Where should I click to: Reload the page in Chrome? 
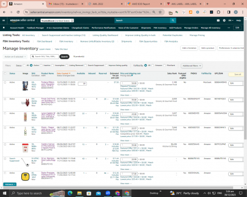[18, 12]
